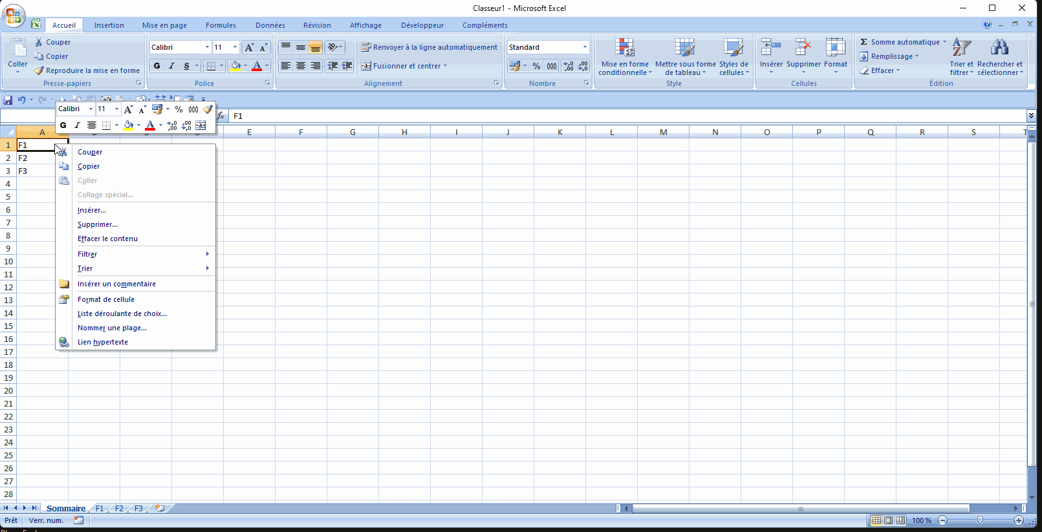This screenshot has width=1042, height=532.
Task: Click inside the formula bar showing F1
Action: click(x=582, y=116)
